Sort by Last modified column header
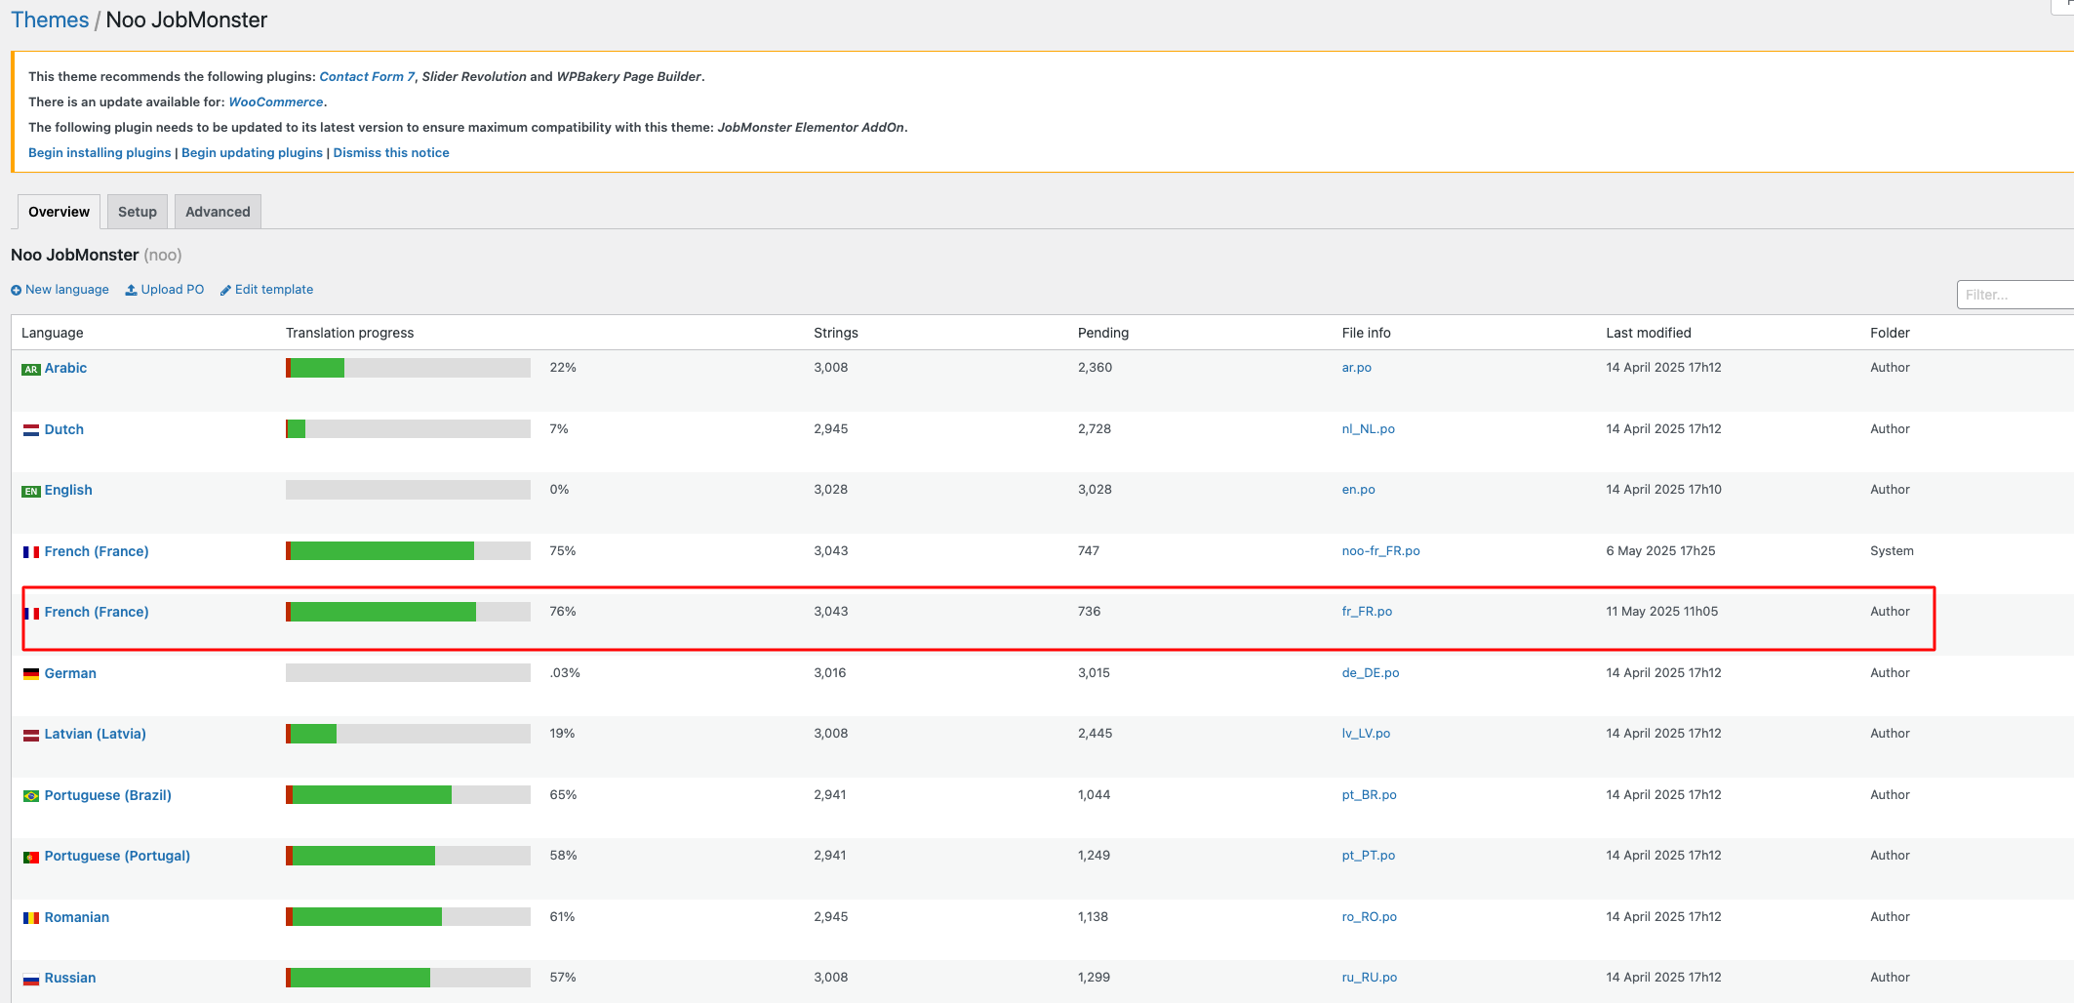The image size is (2074, 1003). click(1649, 333)
